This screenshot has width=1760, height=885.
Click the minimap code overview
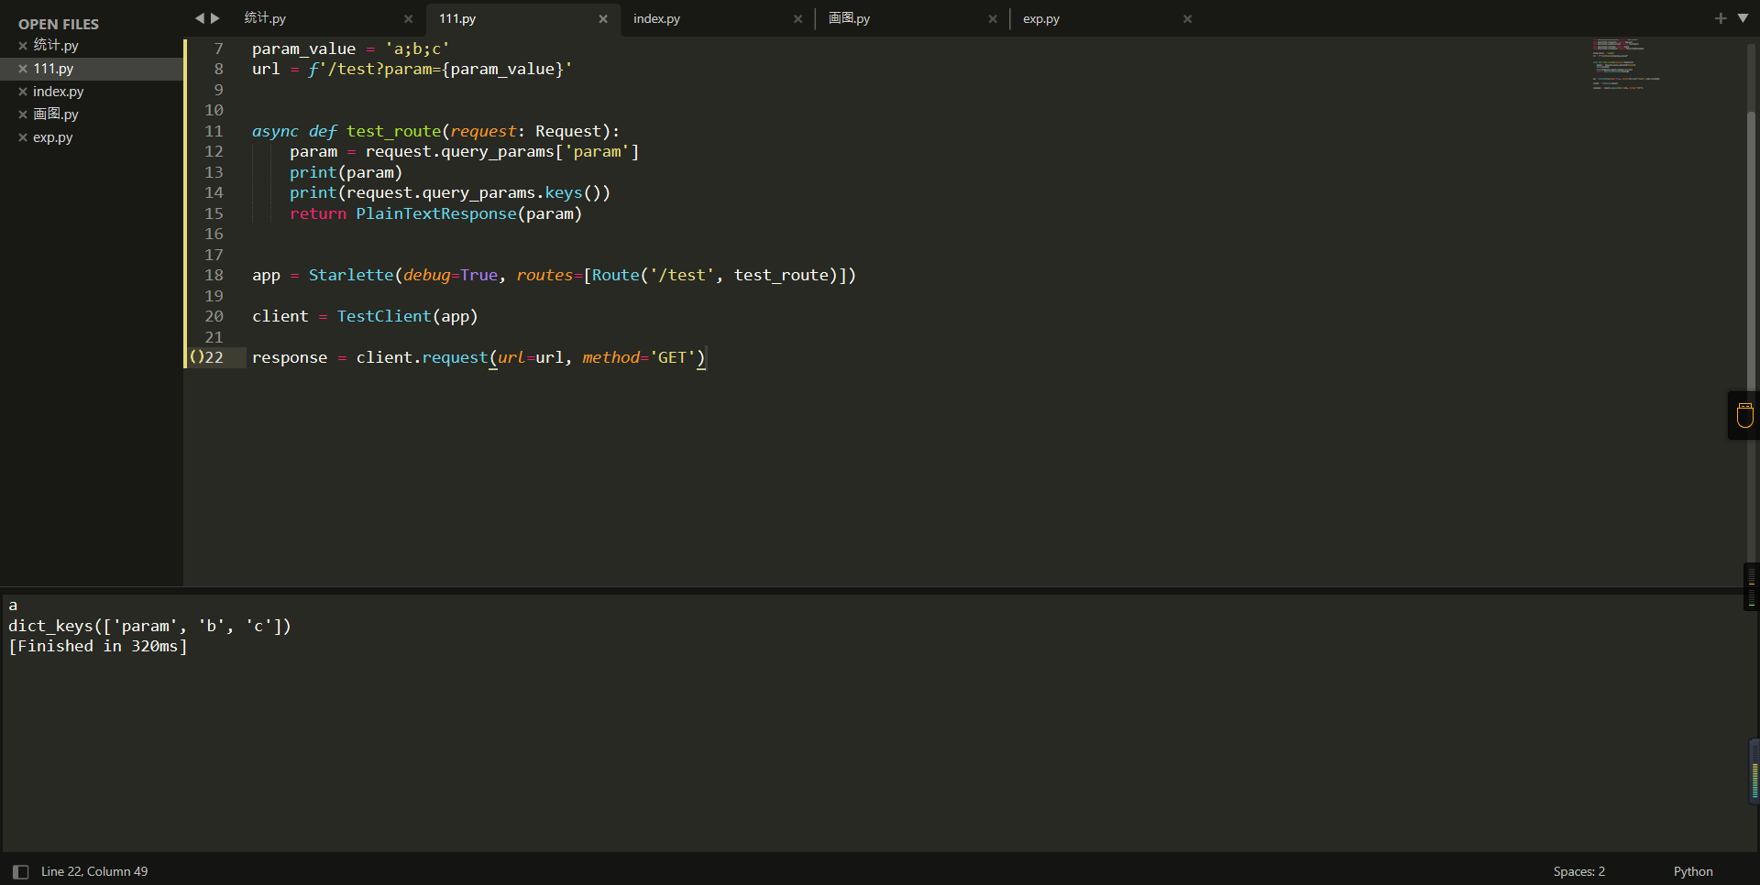(1627, 64)
